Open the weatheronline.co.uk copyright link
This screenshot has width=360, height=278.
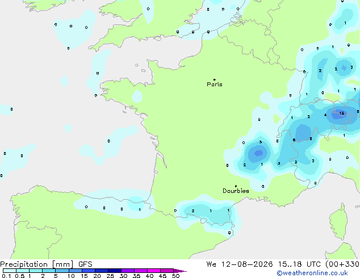(312, 273)
